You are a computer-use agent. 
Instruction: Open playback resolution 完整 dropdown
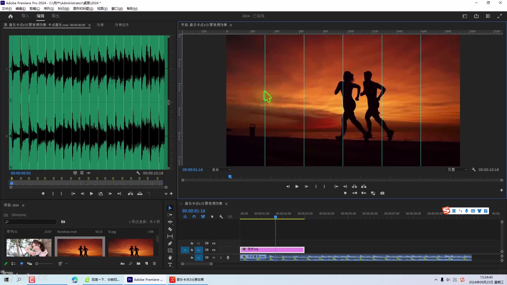pyautogui.click(x=457, y=169)
